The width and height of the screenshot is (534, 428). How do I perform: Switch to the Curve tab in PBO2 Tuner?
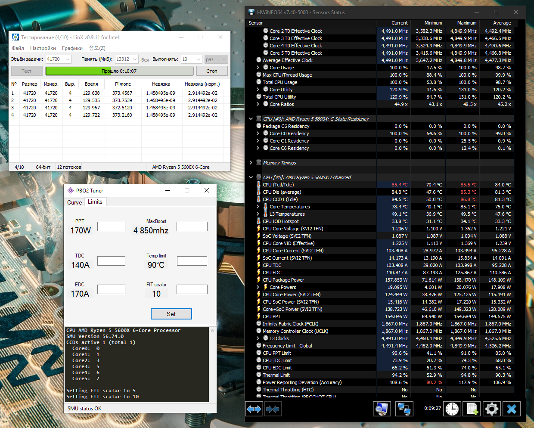(75, 202)
